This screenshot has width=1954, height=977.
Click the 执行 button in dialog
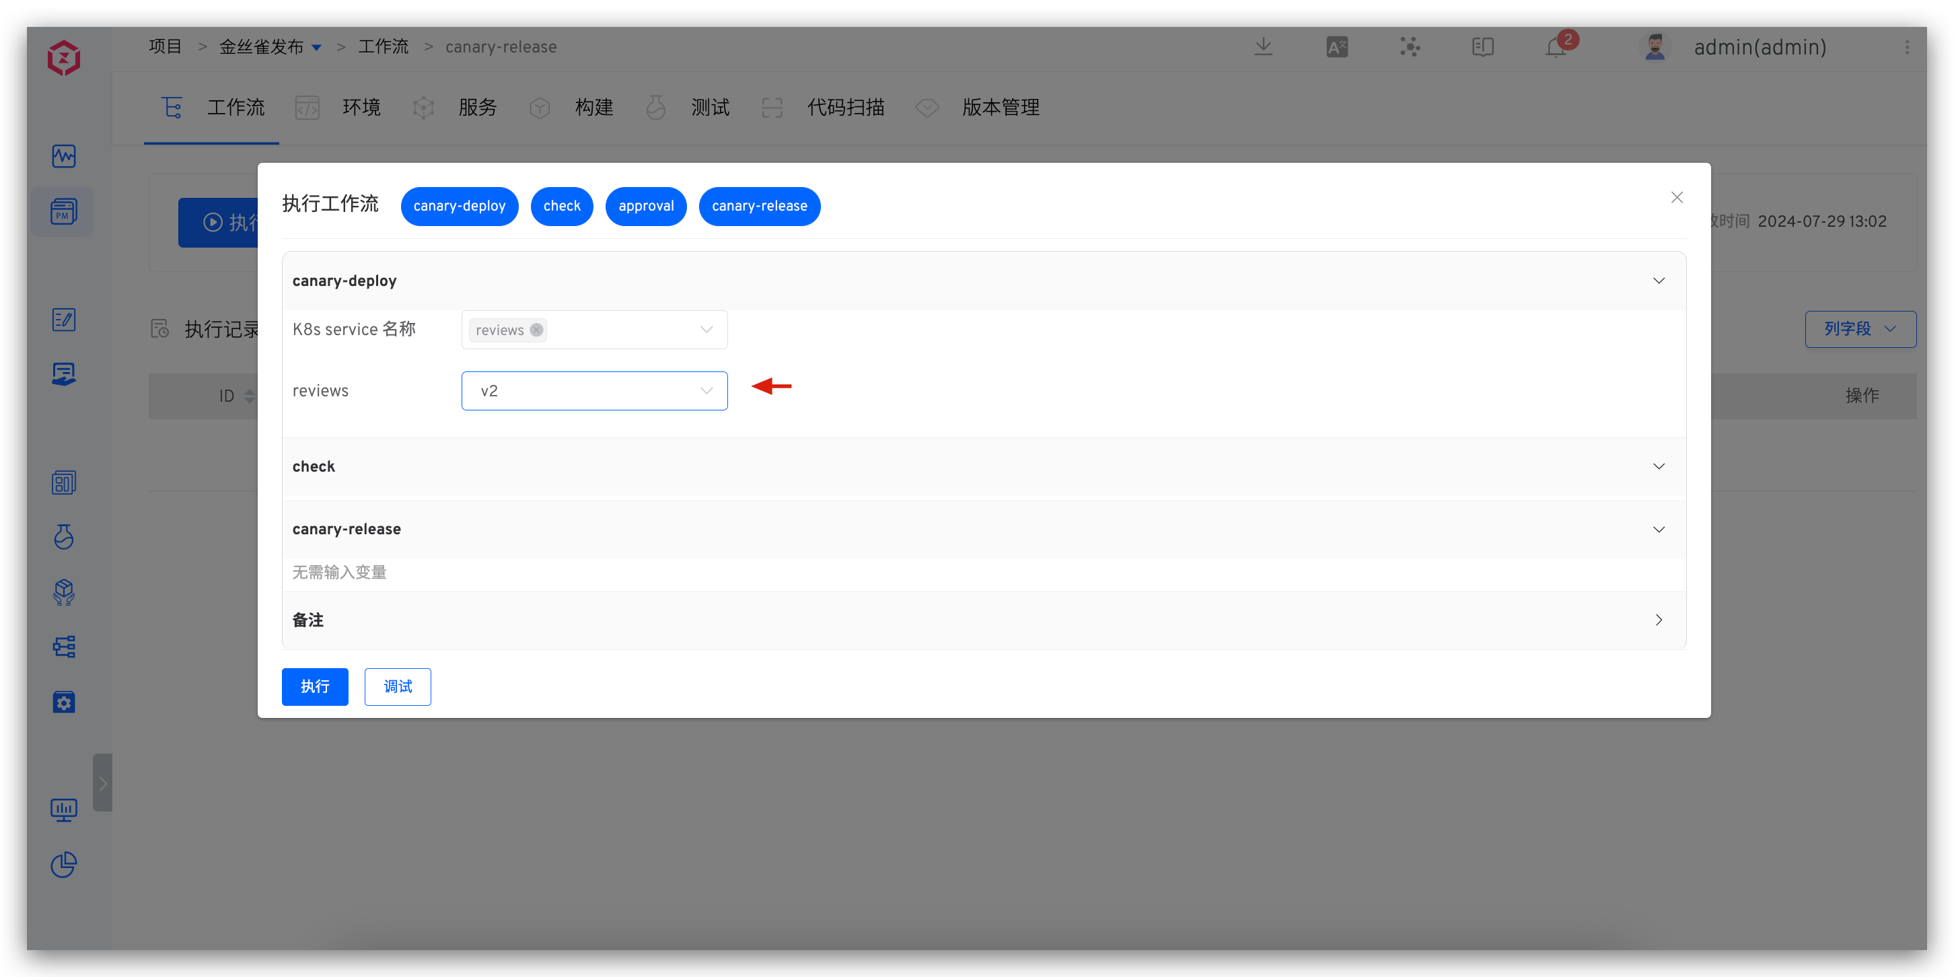(x=315, y=686)
